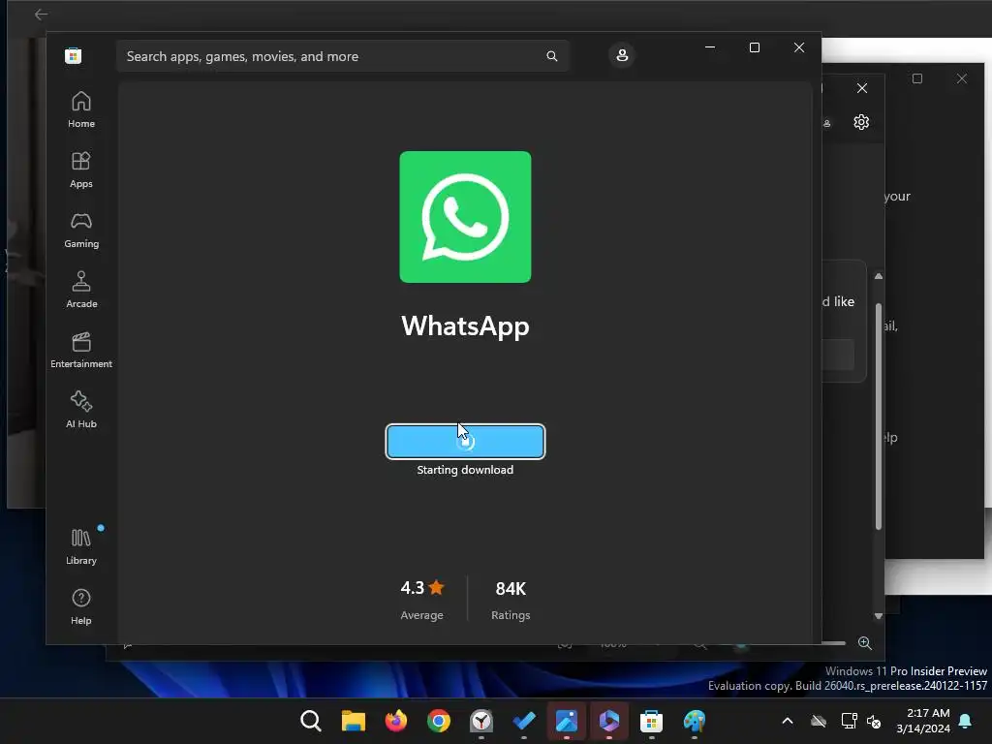Launch Google Chrome from taskbar
Screen dimensions: 992x744
coord(439,721)
